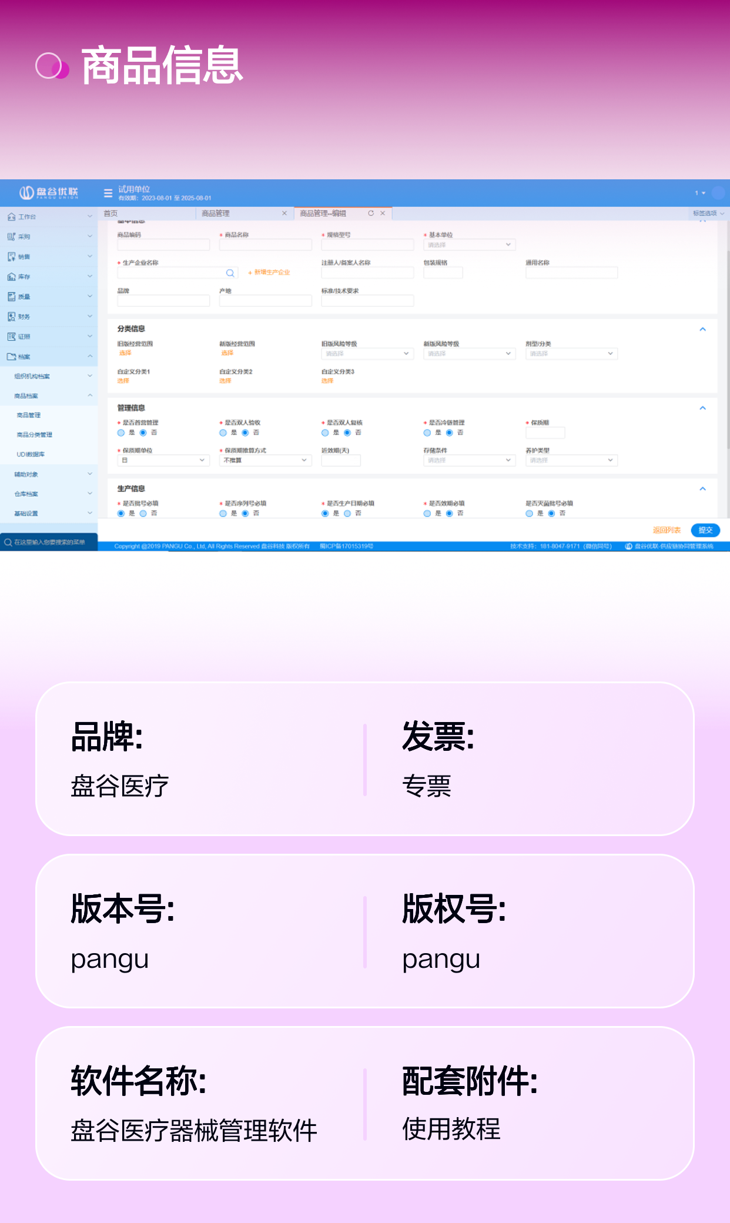Image resolution: width=730 pixels, height=1223 pixels.
Task: Select 是 for 是否首营管理
Action: pos(121,433)
